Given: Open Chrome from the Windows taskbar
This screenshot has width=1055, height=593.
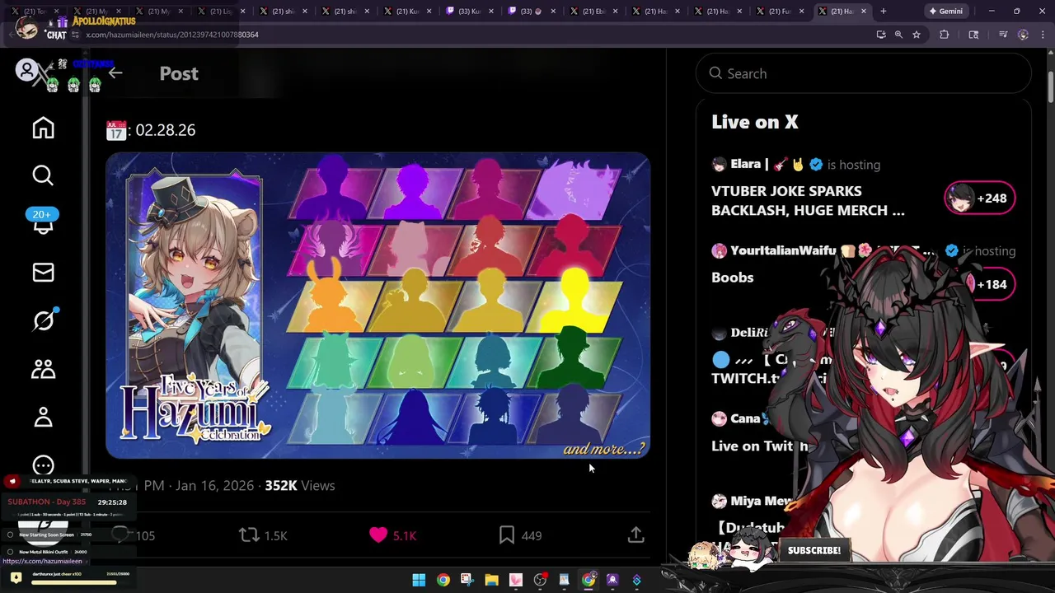Looking at the screenshot, I should tap(443, 581).
